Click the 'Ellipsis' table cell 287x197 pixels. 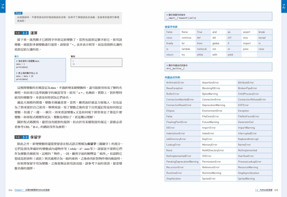[x=182, y=111]
